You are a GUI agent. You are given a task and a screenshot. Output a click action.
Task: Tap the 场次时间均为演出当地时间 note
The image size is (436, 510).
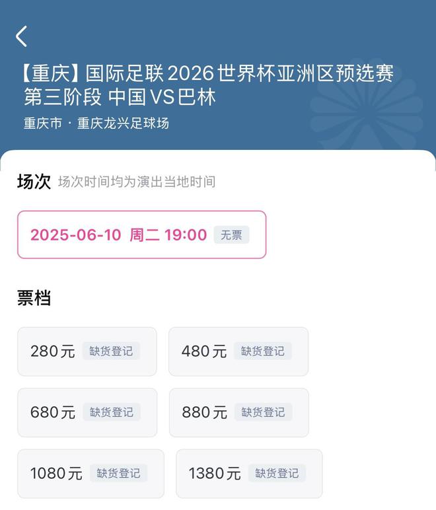pyautogui.click(x=137, y=182)
